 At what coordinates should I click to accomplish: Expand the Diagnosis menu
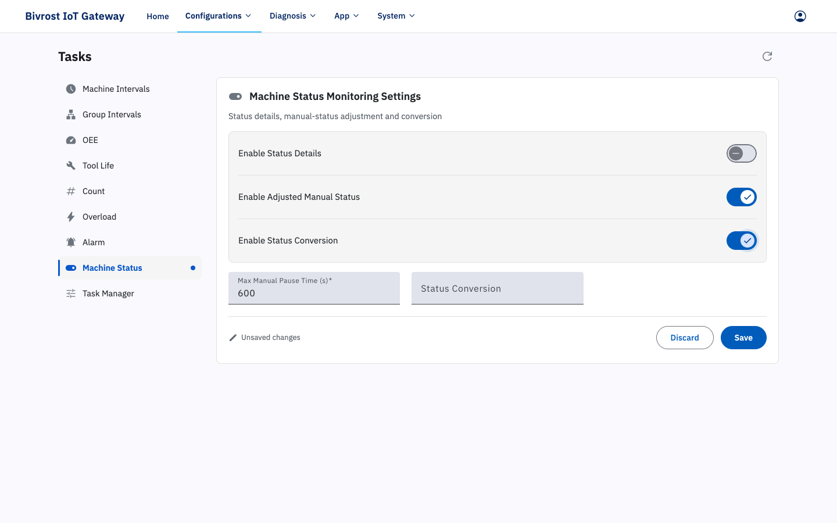[292, 16]
